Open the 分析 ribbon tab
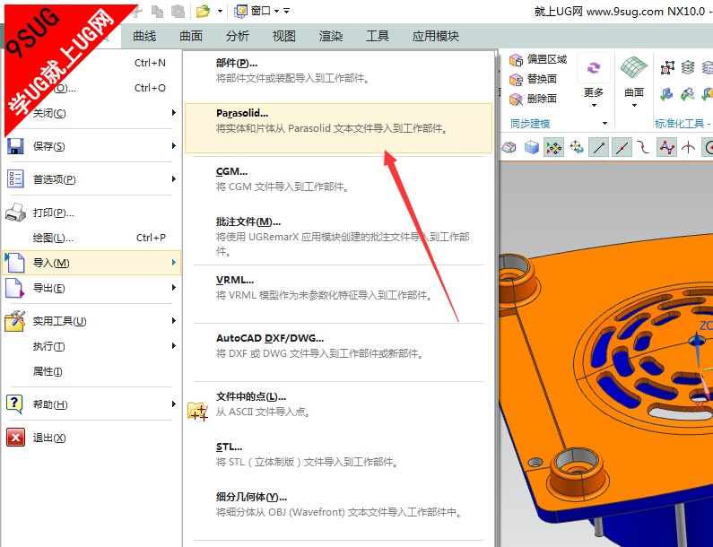Viewport: 713px width, 547px height. tap(238, 36)
